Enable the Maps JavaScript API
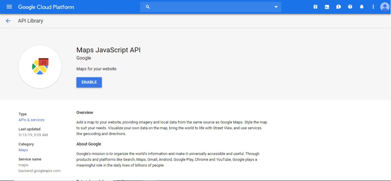391x181 pixels. (89, 82)
